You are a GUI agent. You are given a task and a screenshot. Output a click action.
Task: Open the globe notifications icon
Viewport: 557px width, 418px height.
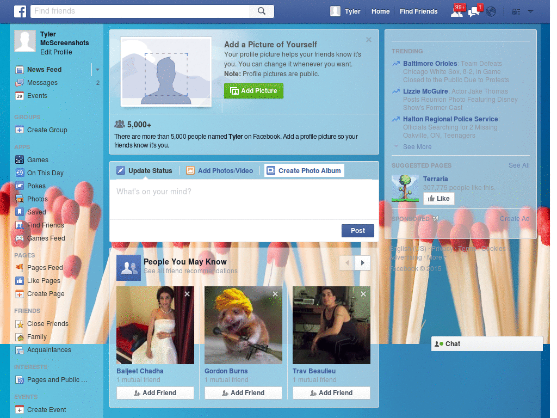491,12
